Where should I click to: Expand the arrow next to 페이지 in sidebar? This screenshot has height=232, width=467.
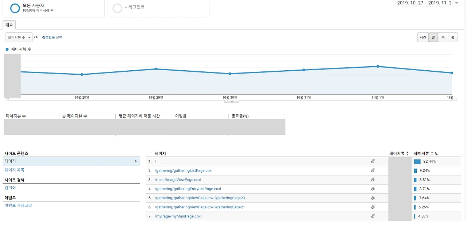136,161
